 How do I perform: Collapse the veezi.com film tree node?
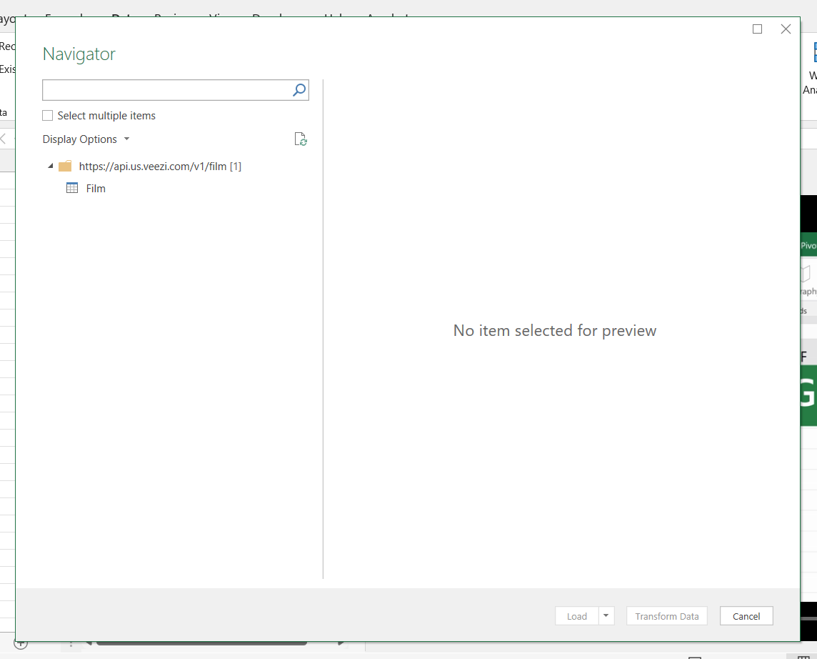point(51,166)
